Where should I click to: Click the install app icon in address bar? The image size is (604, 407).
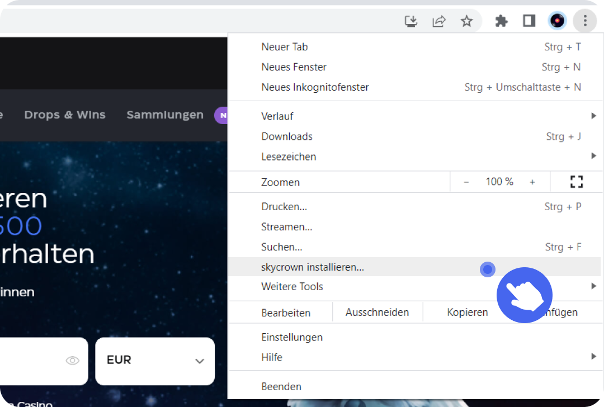411,21
